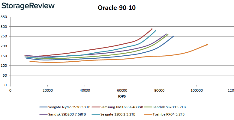
Task: Click the purple Sandisk SSD200 legend swatch
Action: click(43, 114)
